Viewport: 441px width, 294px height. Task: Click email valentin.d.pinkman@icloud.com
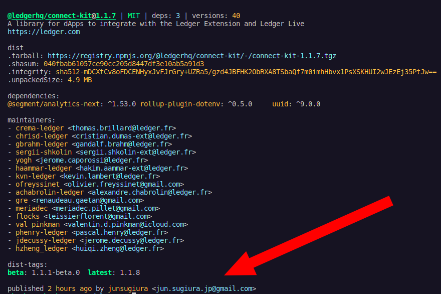pos(126,224)
